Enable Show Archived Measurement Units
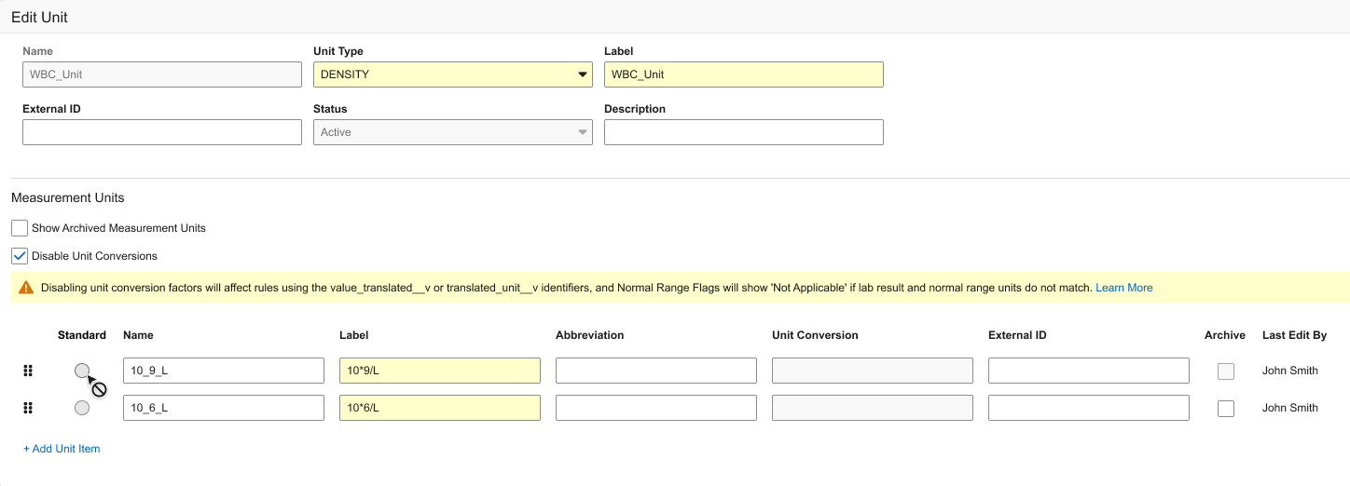1350x486 pixels. pyautogui.click(x=20, y=228)
